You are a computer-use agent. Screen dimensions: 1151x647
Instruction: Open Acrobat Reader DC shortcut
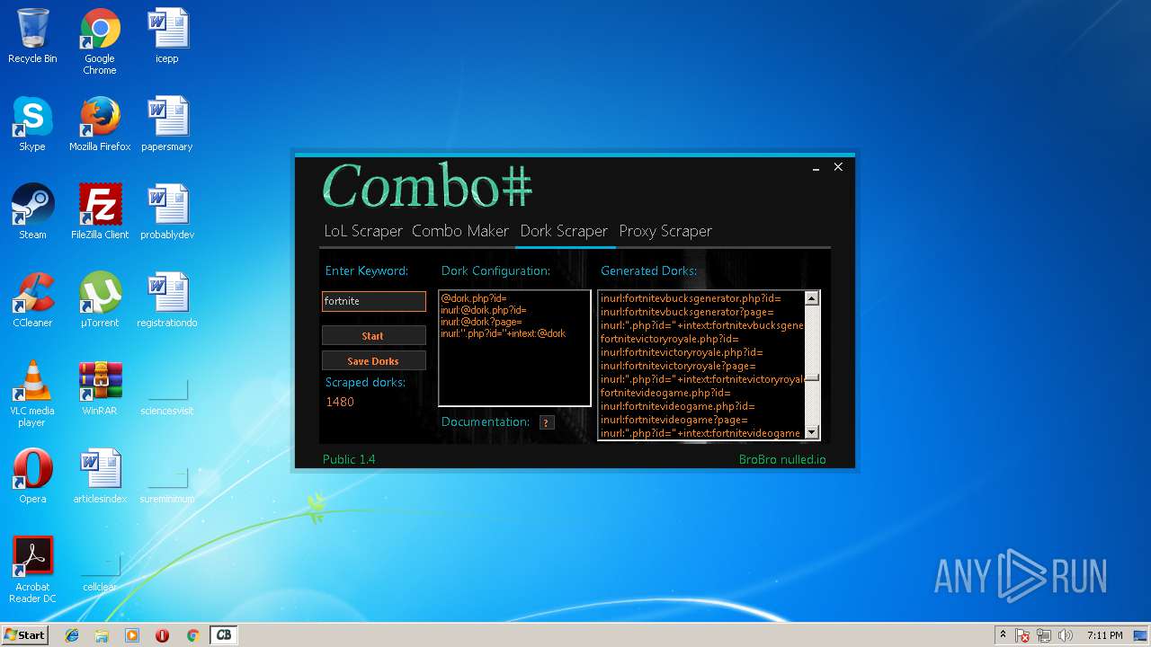[x=32, y=571]
